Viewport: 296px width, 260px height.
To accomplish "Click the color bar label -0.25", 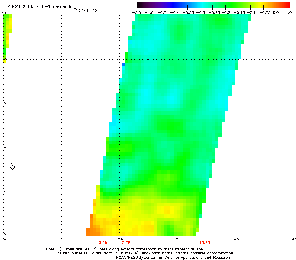I will [214, 13].
